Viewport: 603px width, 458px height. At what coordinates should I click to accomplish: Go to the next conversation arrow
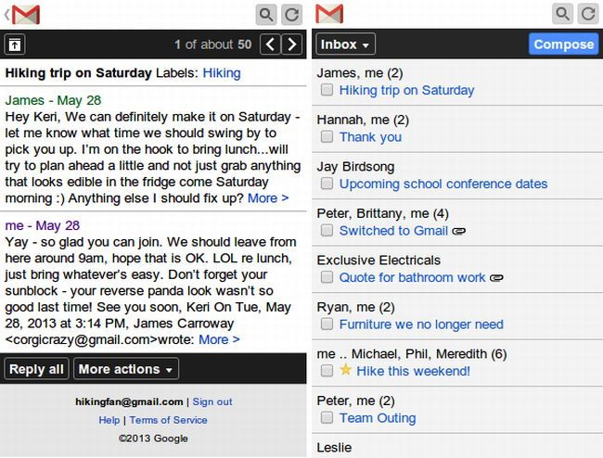(292, 45)
